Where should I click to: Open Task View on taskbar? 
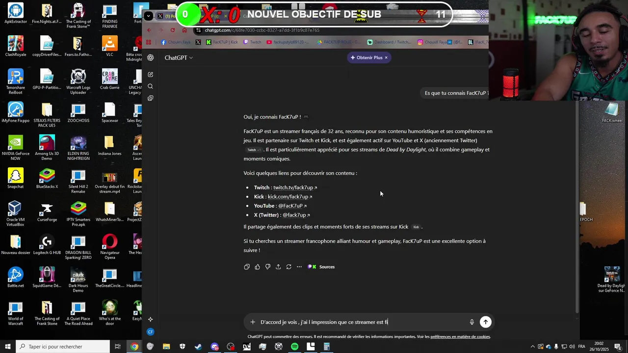coord(118,347)
